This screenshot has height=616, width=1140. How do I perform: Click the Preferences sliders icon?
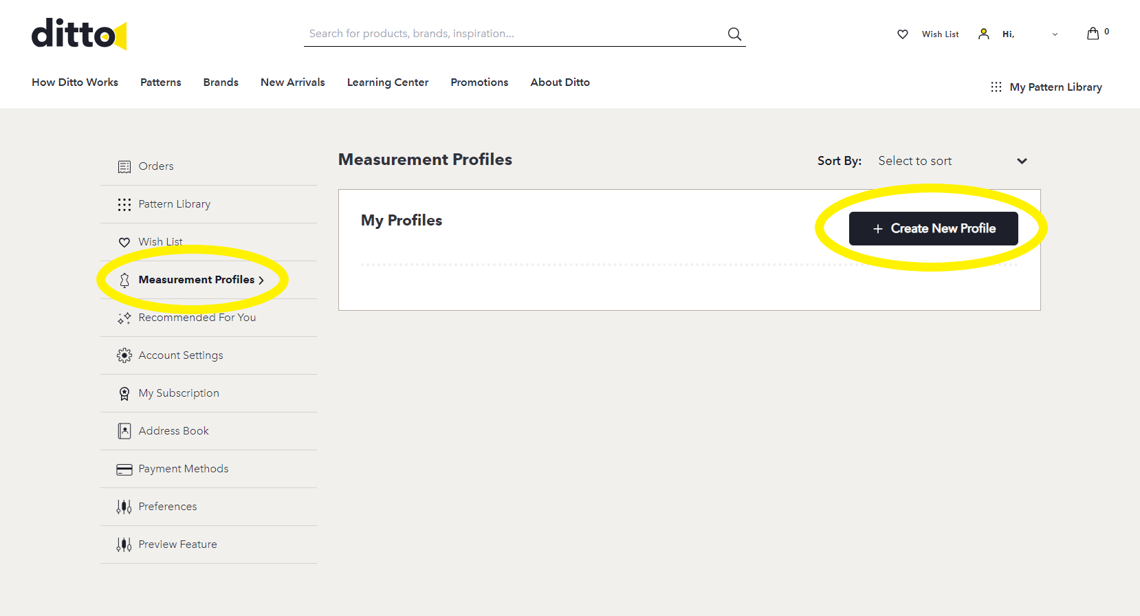pos(124,507)
